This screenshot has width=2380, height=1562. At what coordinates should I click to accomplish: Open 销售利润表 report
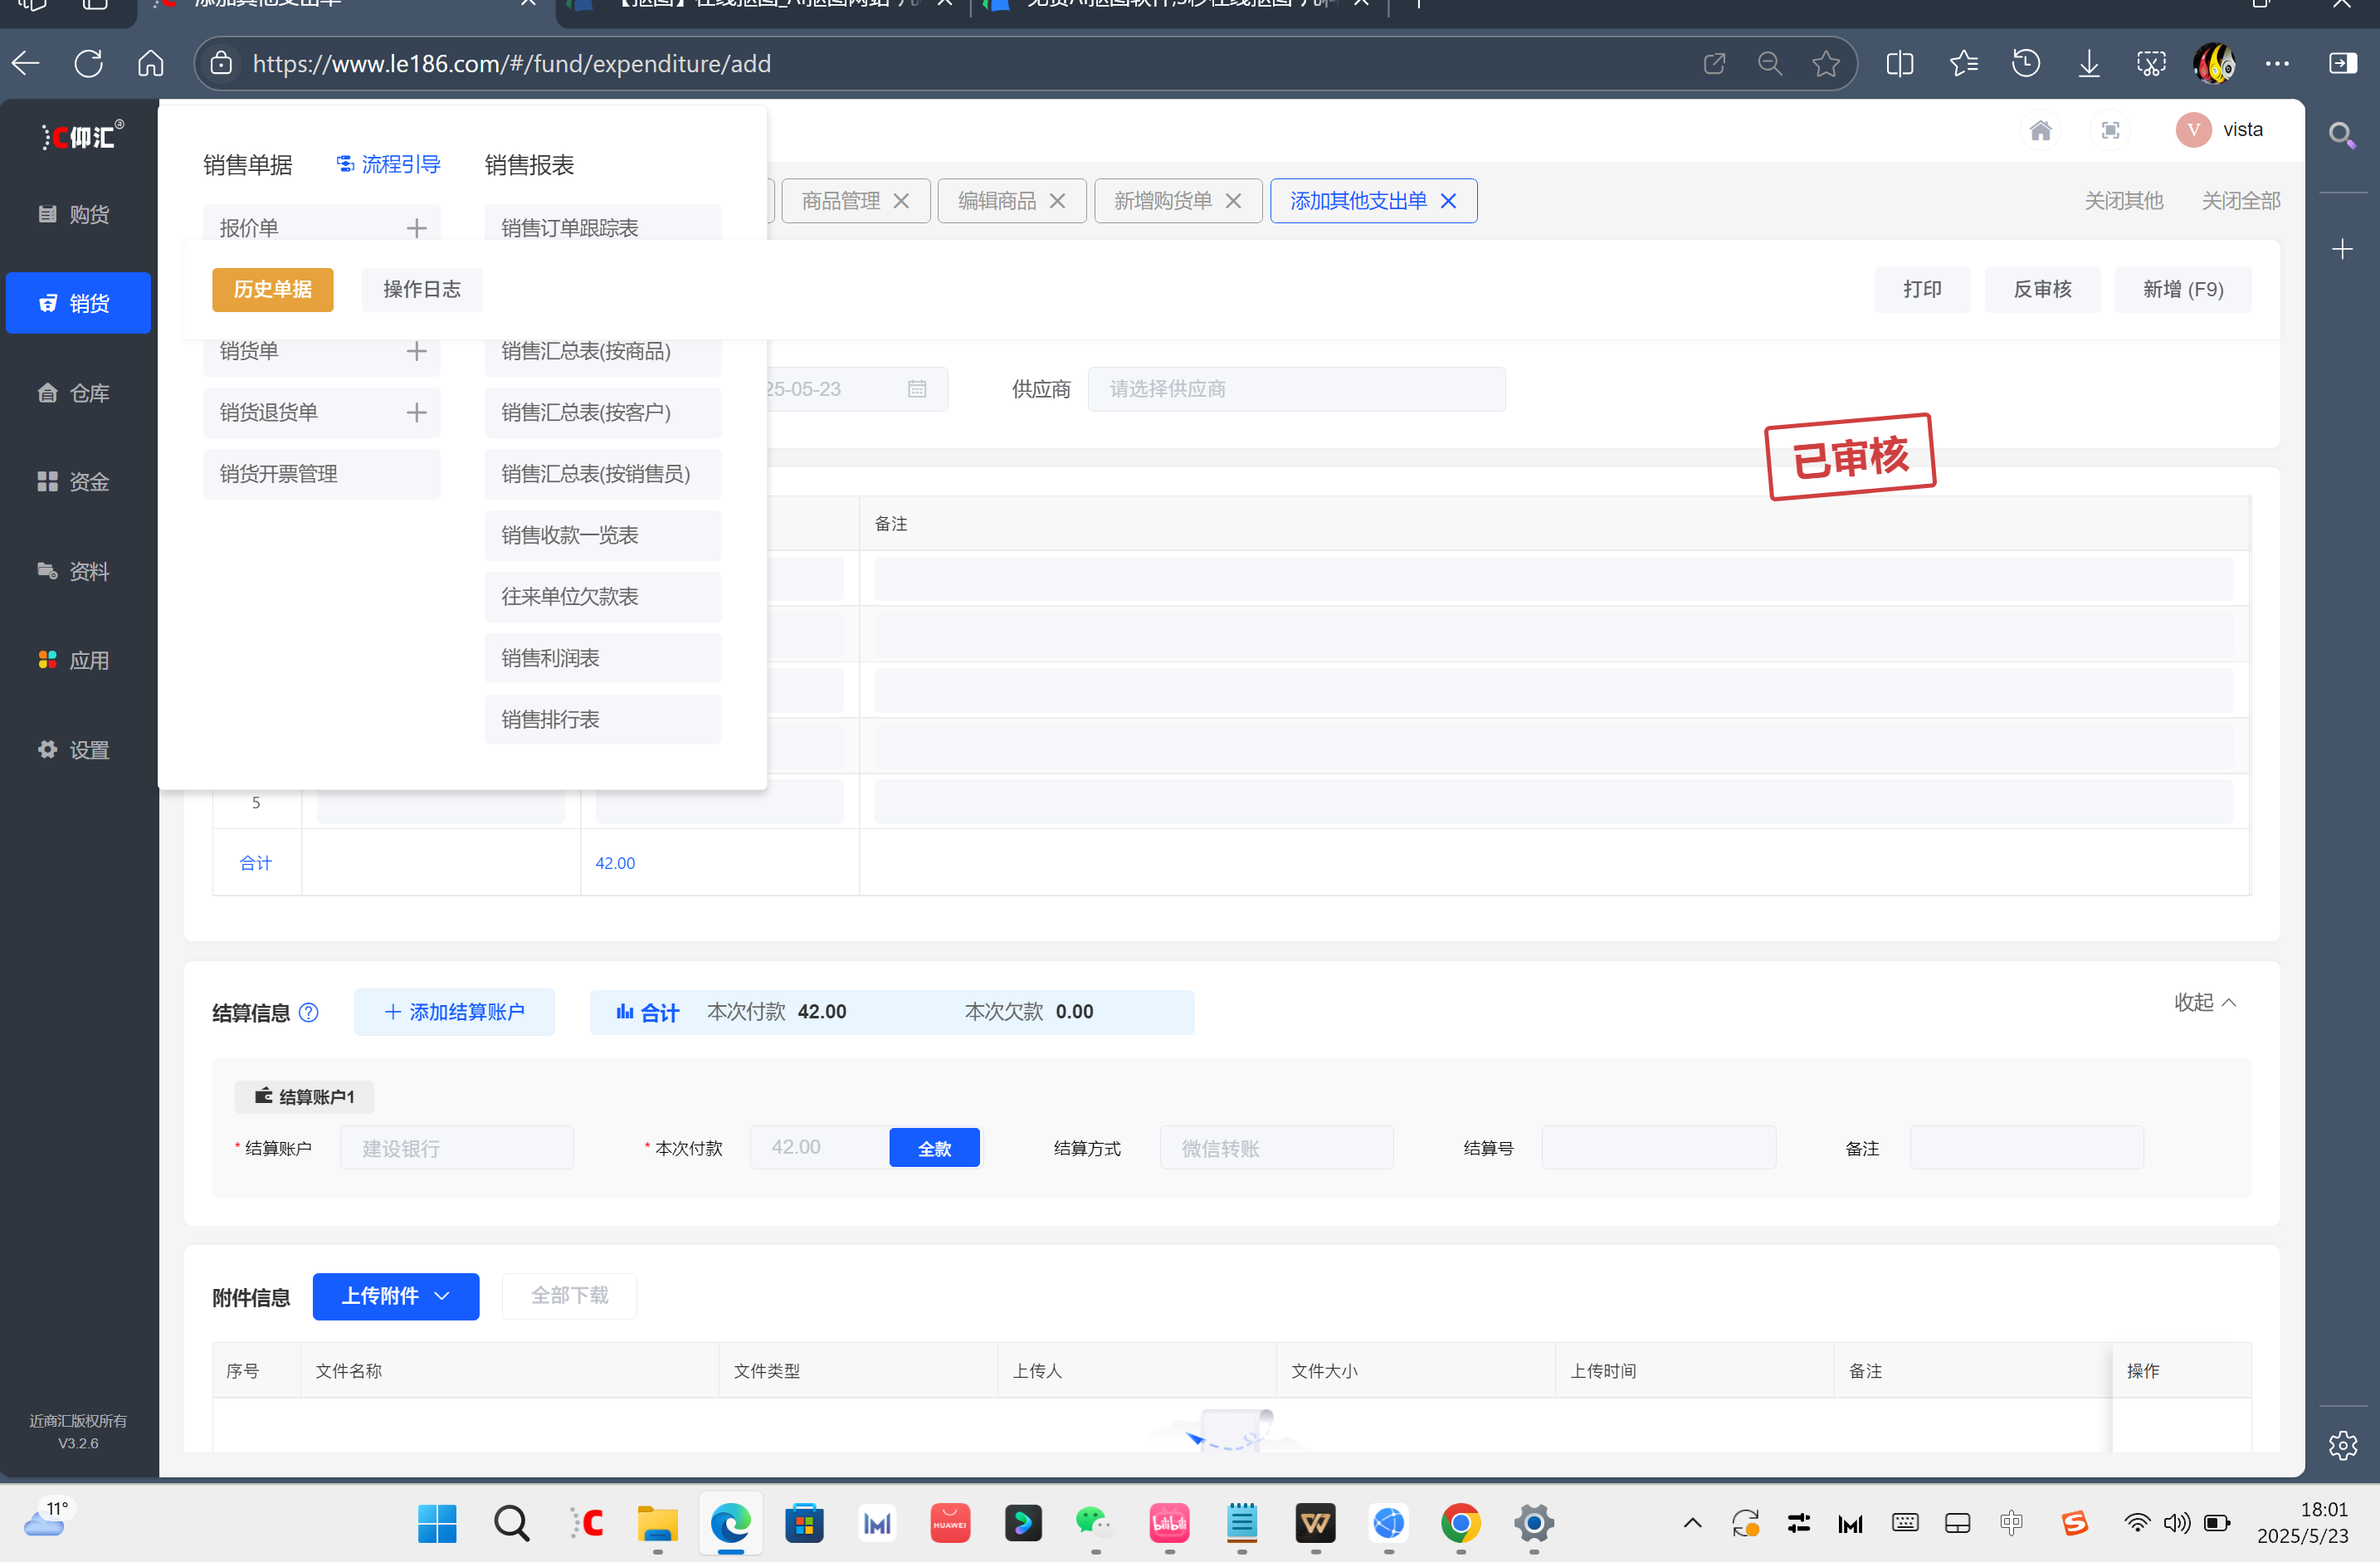603,658
